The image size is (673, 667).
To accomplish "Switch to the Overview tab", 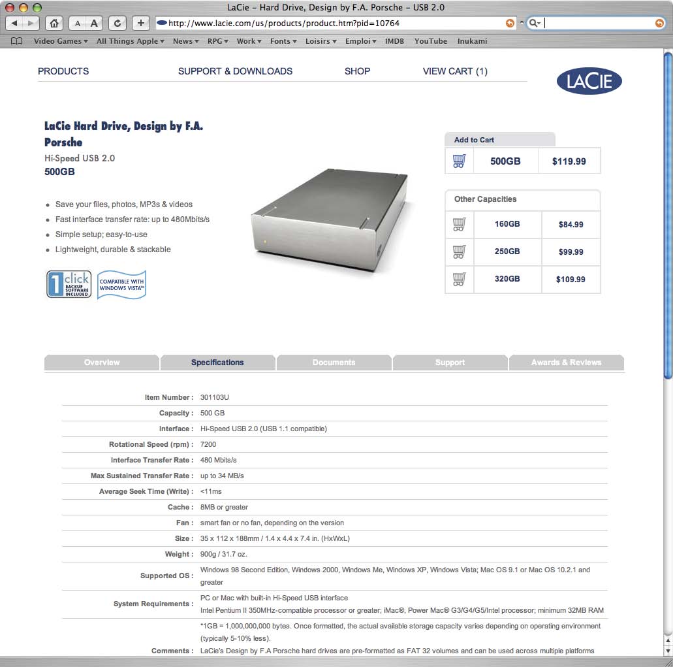I will point(102,363).
